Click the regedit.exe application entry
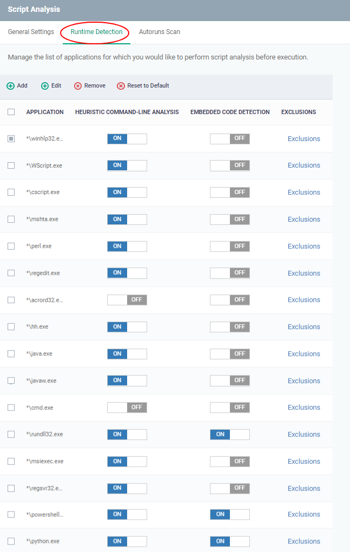Viewport: 350px width, 552px height. 43,273
